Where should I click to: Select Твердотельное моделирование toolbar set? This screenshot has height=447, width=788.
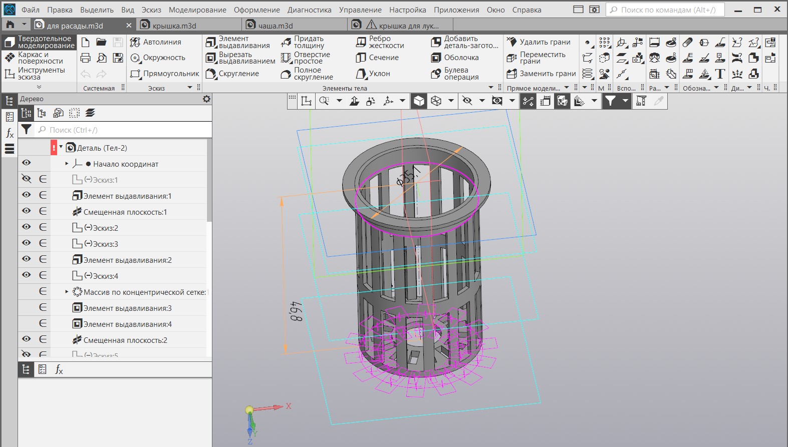(x=39, y=42)
